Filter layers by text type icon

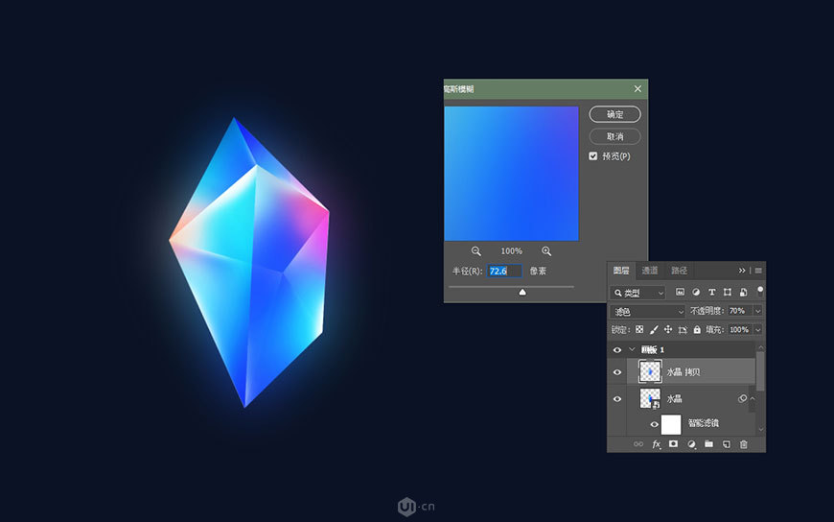click(711, 292)
